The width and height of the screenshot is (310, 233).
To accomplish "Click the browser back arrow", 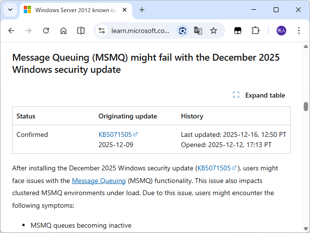I will 11,31.
